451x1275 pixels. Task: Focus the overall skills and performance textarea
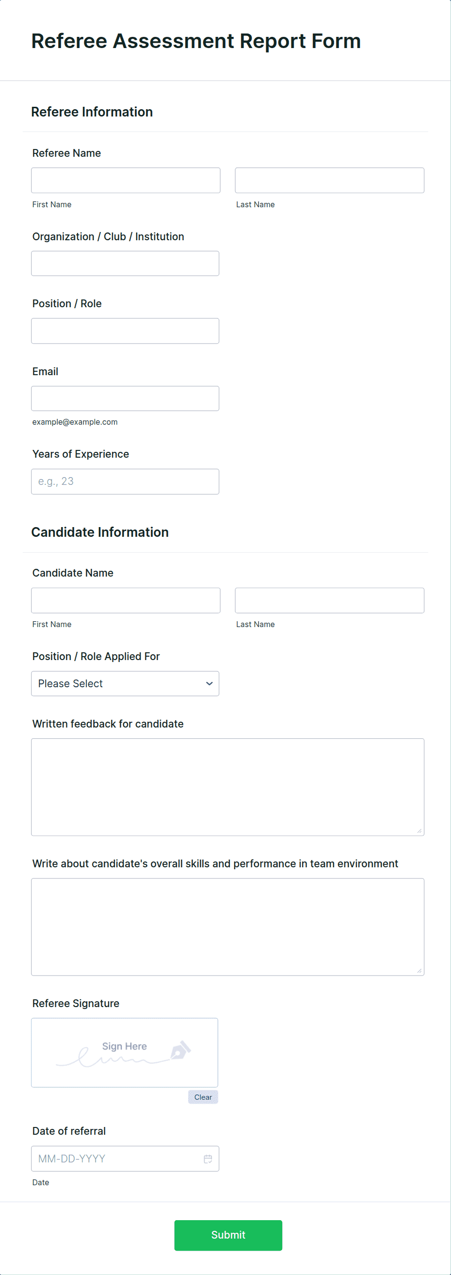pyautogui.click(x=227, y=927)
